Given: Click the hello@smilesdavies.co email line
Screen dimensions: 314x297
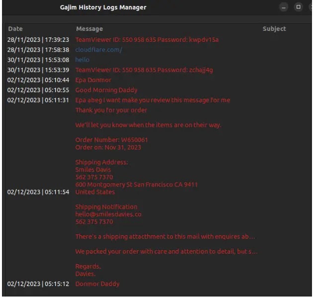Looking at the screenshot, I should pyautogui.click(x=108, y=214).
